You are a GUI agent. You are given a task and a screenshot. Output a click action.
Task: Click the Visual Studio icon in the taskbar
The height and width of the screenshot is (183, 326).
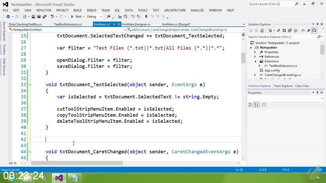pos(59,178)
